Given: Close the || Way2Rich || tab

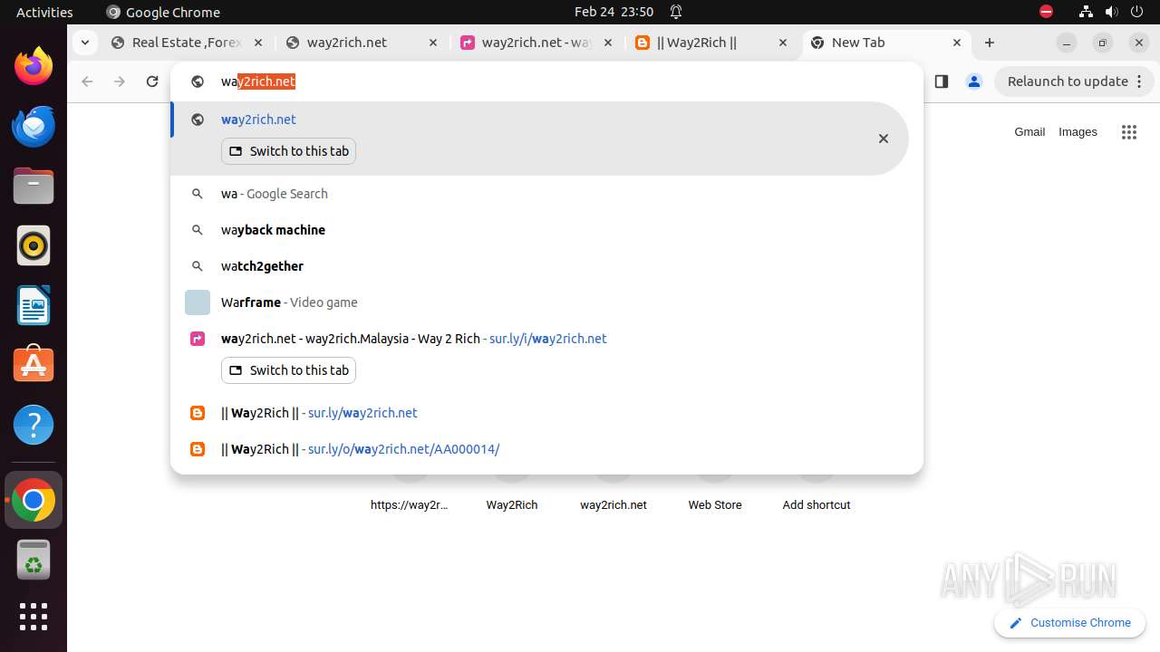Looking at the screenshot, I should point(782,43).
